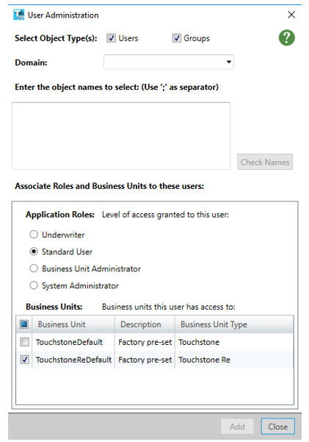Viewport: 309px width, 442px height.
Task: Open the Domain dropdown list
Action: [x=169, y=62]
